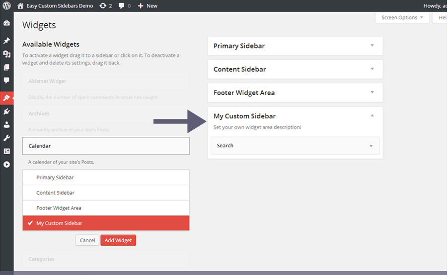448x275 pixels.
Task: Click the Cancel button
Action: coord(87,240)
